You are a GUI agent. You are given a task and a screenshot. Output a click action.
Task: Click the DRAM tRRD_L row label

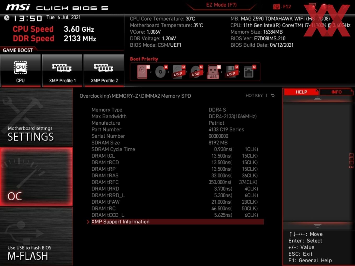coord(108,195)
